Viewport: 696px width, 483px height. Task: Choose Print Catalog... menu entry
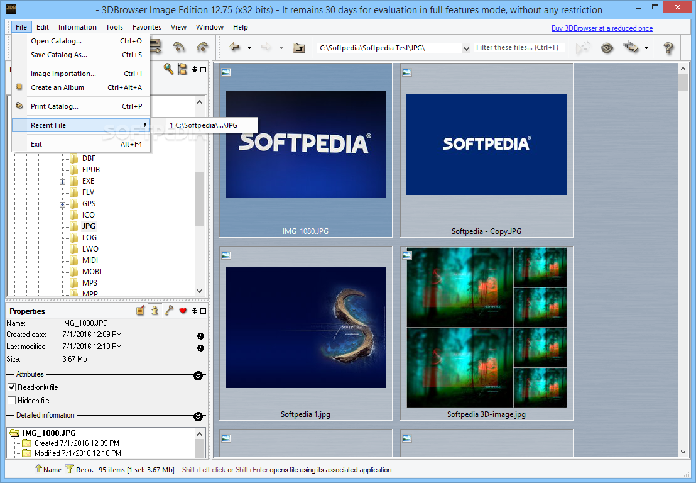[81, 106]
